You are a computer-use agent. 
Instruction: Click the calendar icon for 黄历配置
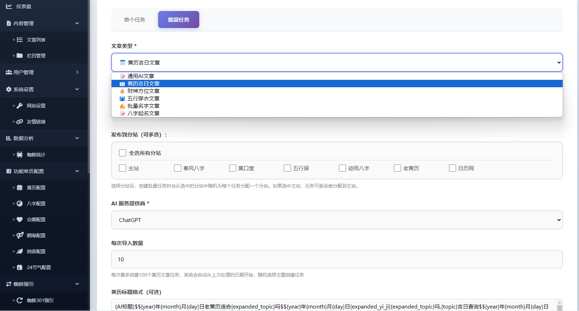pos(20,188)
